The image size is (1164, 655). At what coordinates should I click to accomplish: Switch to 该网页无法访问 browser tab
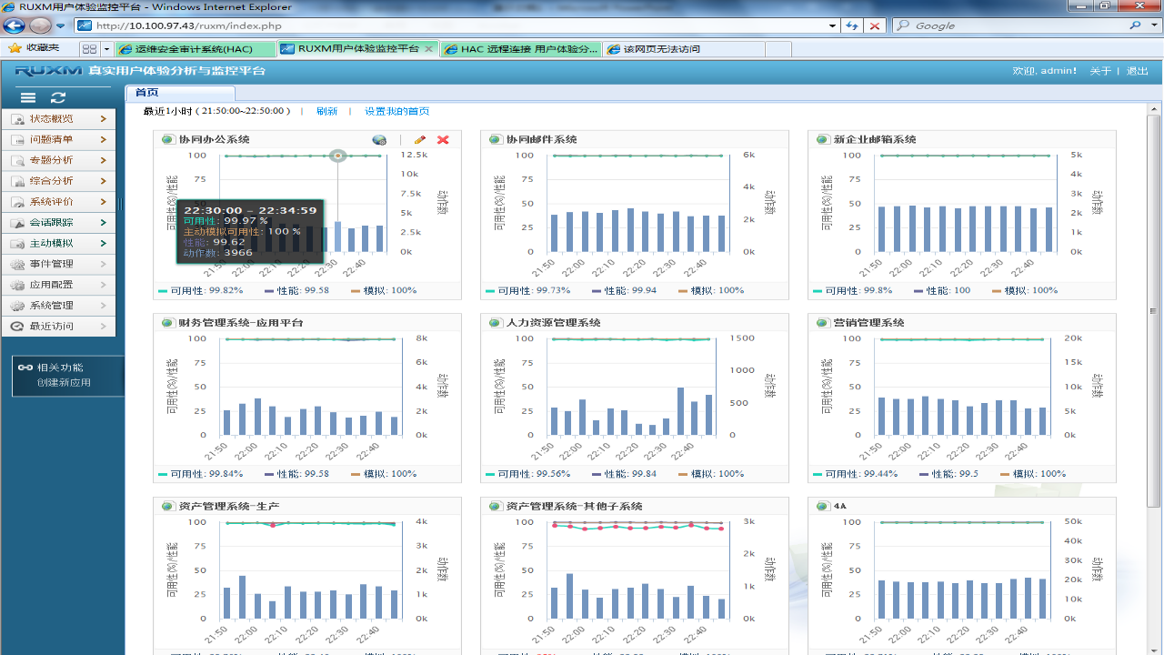click(684, 48)
